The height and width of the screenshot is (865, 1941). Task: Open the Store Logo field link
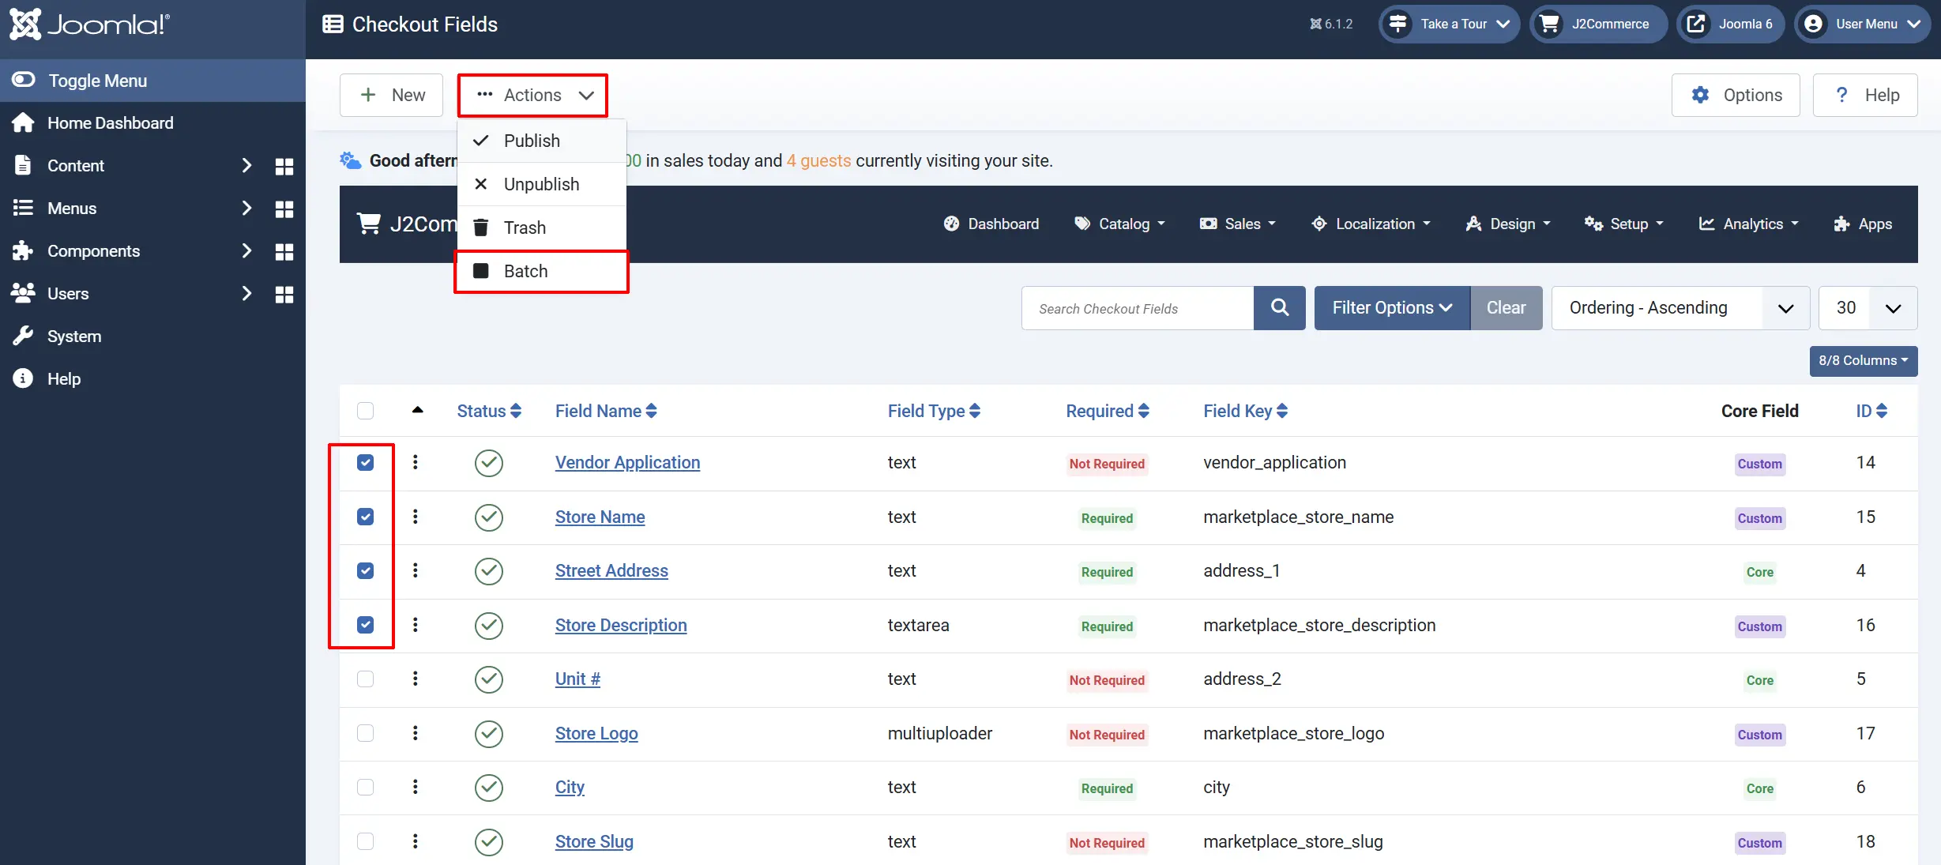[596, 734]
